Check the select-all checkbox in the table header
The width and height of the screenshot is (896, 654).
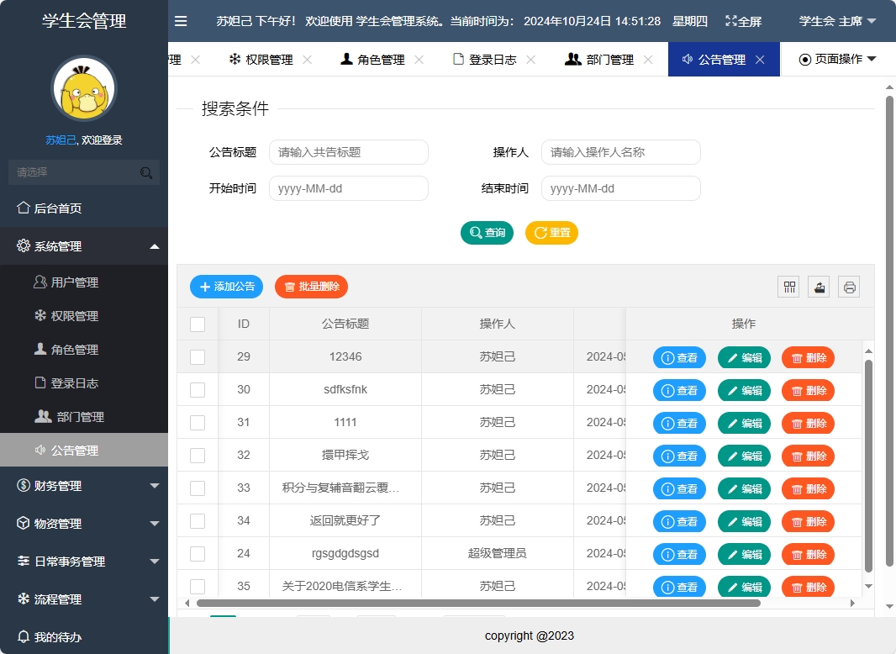(199, 324)
